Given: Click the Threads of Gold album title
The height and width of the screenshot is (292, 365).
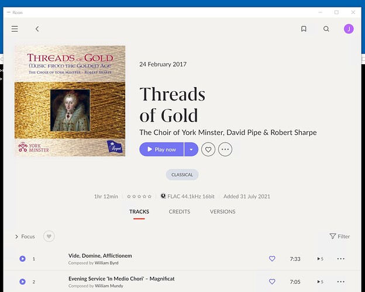Looking at the screenshot, I should point(172,105).
